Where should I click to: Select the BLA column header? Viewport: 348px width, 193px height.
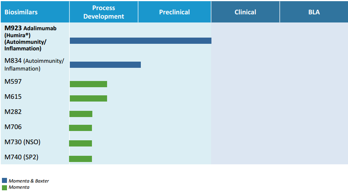click(314, 12)
